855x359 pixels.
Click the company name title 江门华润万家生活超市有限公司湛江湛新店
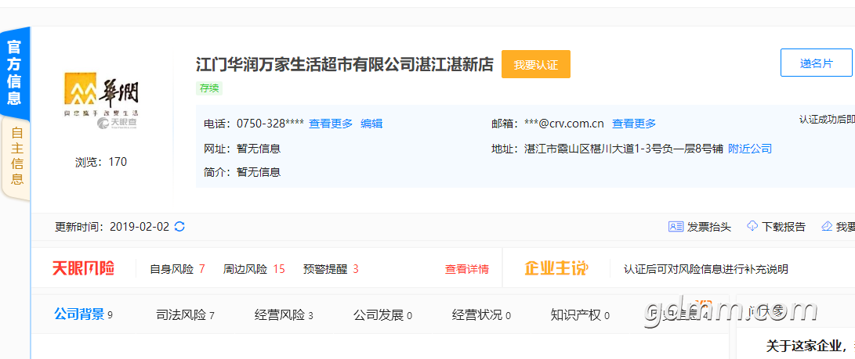point(345,64)
